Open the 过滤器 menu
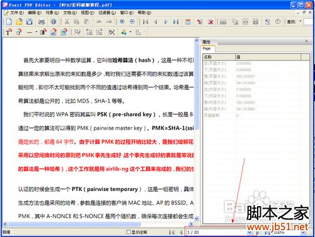The image size is (315, 237). click(107, 13)
